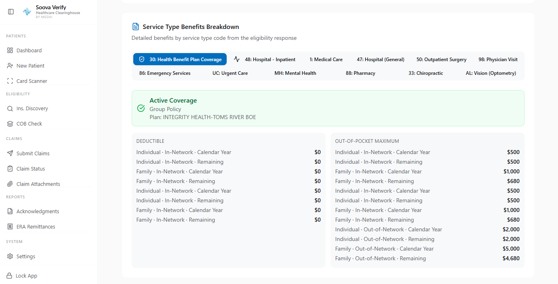Click Lock App in the sidebar
This screenshot has width=558, height=284.
[x=26, y=276]
